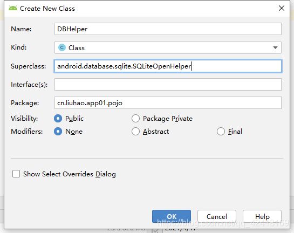Click the Cancel button
294x233 pixels.
pyautogui.click(x=216, y=216)
